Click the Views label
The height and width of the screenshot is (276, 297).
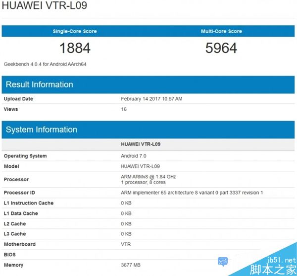(11, 109)
